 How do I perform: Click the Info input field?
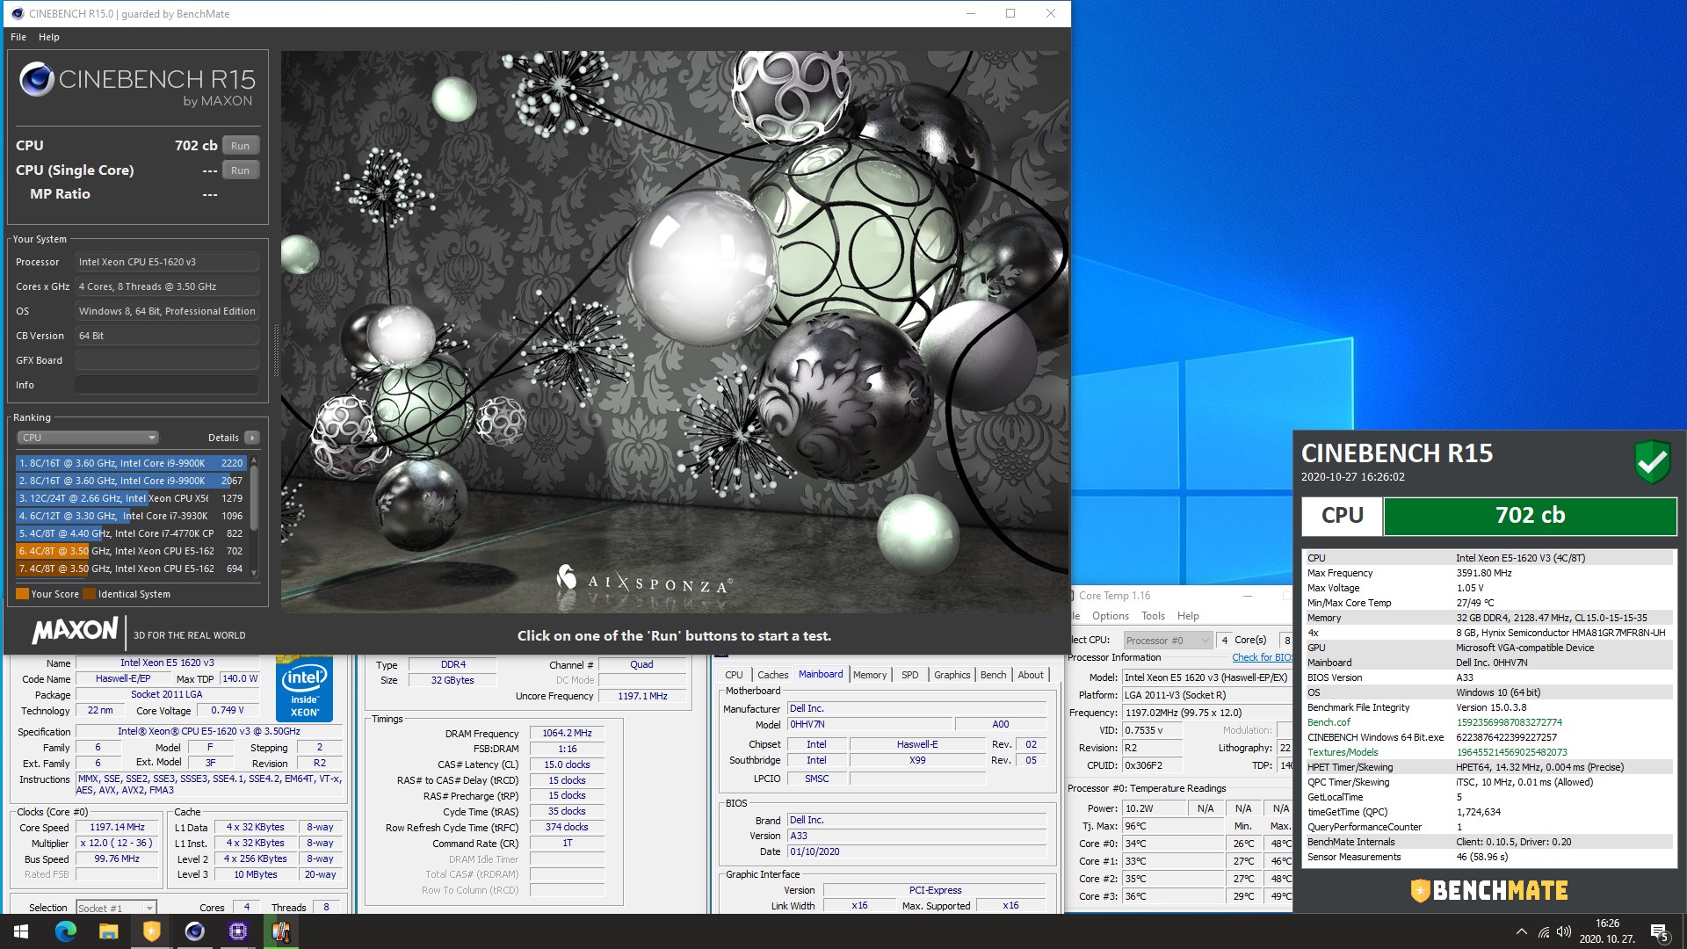[166, 385]
